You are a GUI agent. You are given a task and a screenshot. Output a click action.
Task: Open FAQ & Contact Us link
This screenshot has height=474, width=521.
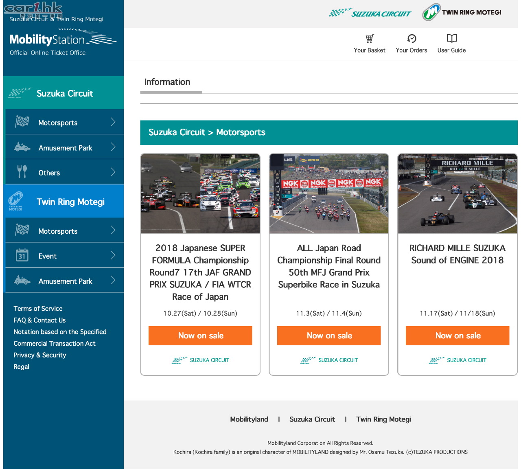click(39, 320)
